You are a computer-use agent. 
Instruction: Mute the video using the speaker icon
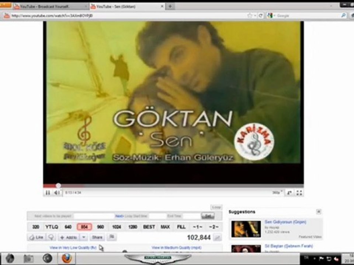coord(57,192)
